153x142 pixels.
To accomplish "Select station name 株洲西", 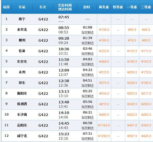I will [x=22, y=104].
